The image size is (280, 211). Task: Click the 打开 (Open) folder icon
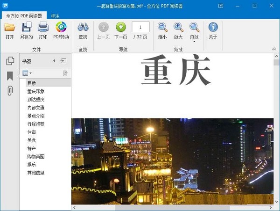(10, 27)
